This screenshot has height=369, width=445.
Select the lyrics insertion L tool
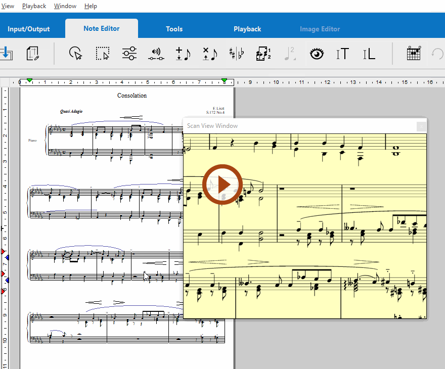pyautogui.click(x=369, y=54)
